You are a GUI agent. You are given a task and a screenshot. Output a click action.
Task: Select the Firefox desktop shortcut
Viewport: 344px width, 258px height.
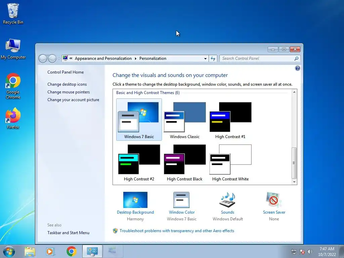pos(13,118)
